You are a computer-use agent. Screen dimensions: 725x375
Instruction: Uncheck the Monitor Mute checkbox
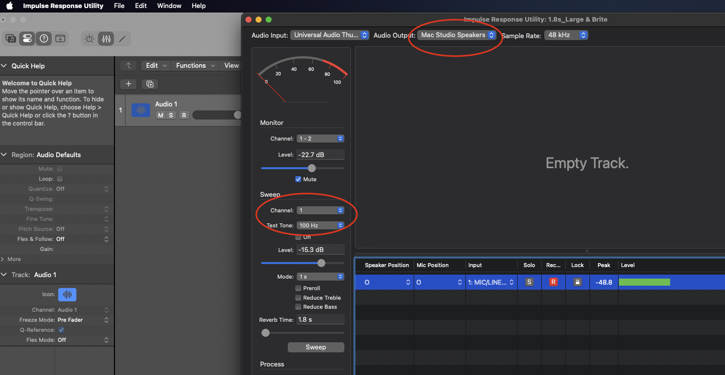(298, 179)
